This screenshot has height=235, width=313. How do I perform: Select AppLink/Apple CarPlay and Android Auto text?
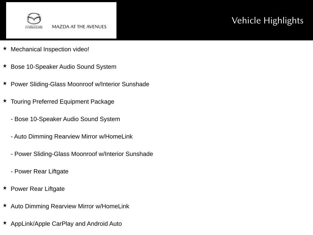[66, 224]
